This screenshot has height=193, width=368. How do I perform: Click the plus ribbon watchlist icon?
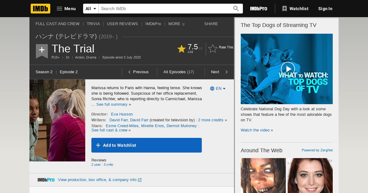click(42, 51)
